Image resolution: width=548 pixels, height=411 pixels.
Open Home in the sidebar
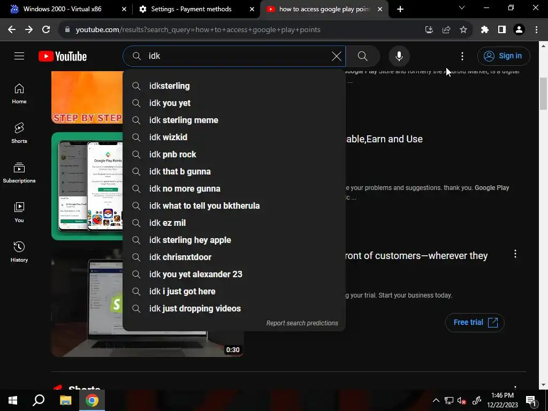[x=19, y=94]
